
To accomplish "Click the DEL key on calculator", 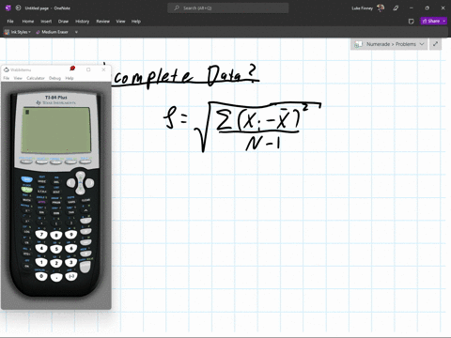I will 56,182.
